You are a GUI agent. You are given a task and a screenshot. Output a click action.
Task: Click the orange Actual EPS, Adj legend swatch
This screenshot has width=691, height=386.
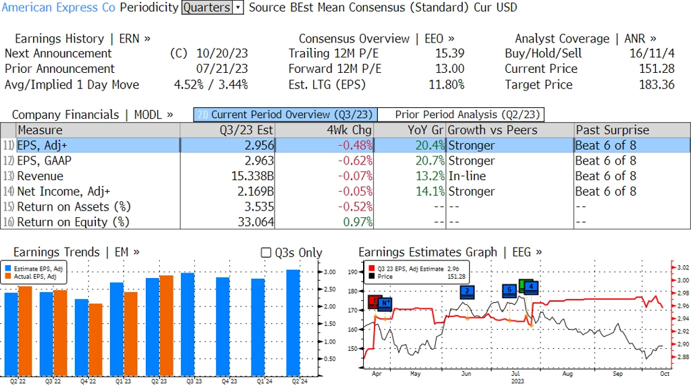click(x=8, y=276)
